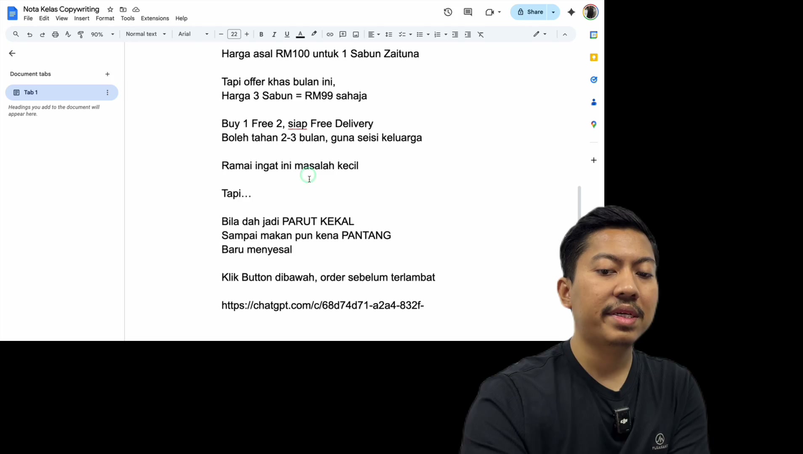Open the comments panel icon

click(x=468, y=12)
